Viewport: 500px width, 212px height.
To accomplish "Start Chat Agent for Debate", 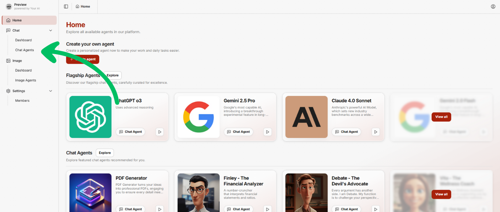I will (346, 209).
